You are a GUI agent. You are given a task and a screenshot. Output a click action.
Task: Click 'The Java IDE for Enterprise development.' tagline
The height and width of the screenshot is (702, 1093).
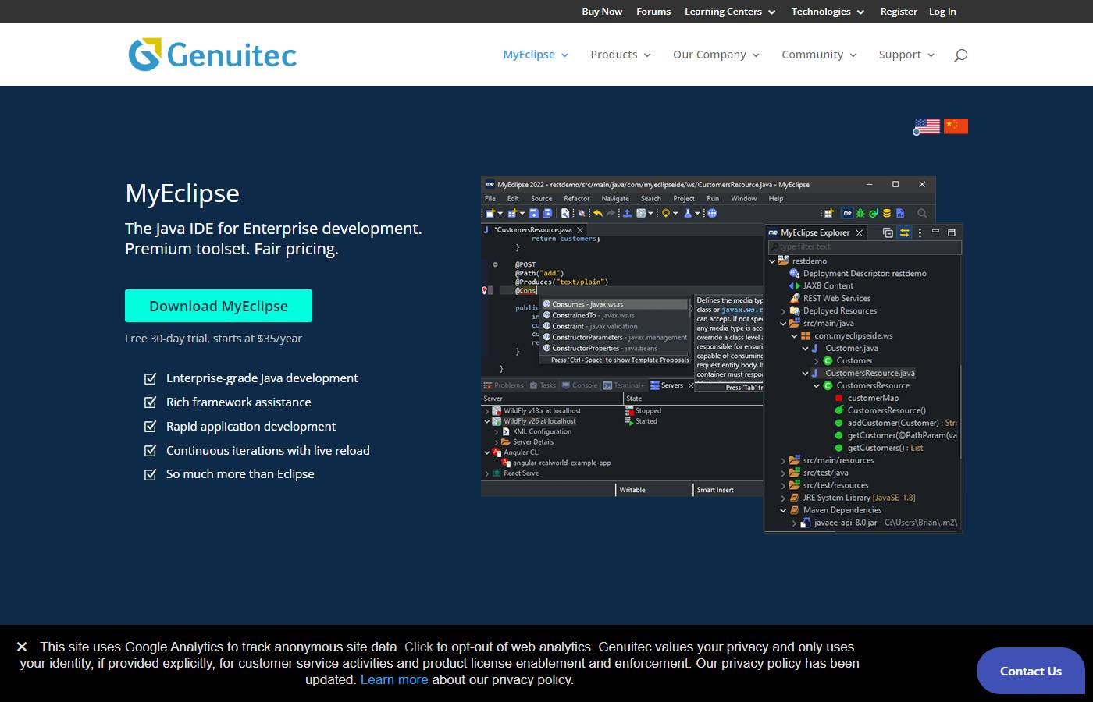(x=273, y=229)
